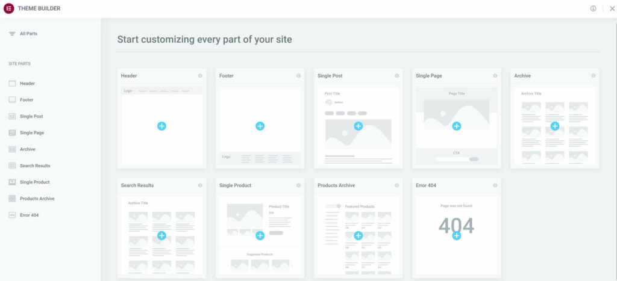Show info for Search Results card

[x=200, y=185]
